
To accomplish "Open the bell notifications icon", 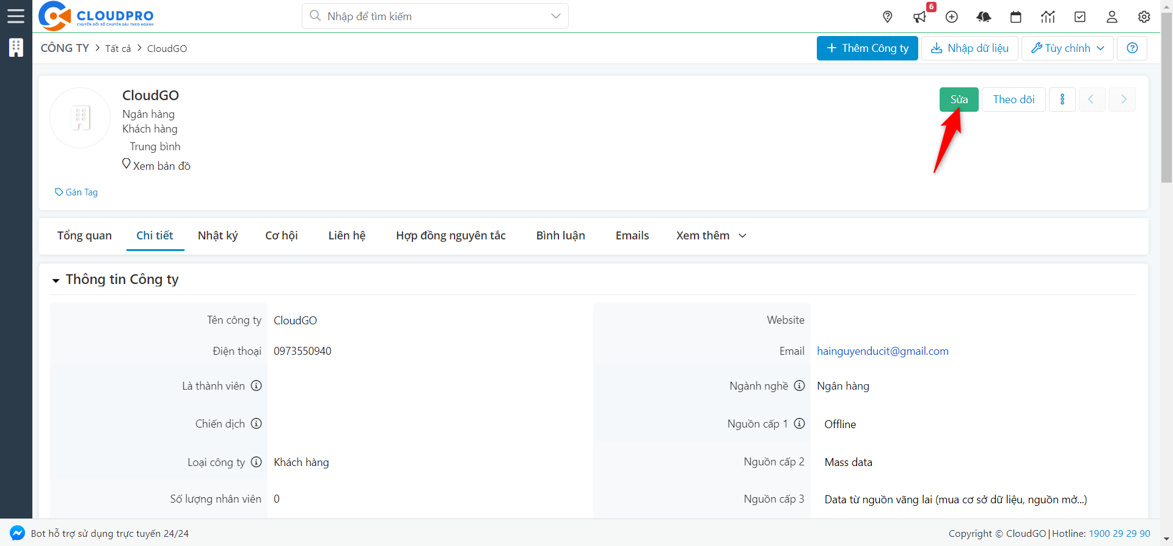I will pyautogui.click(x=984, y=17).
